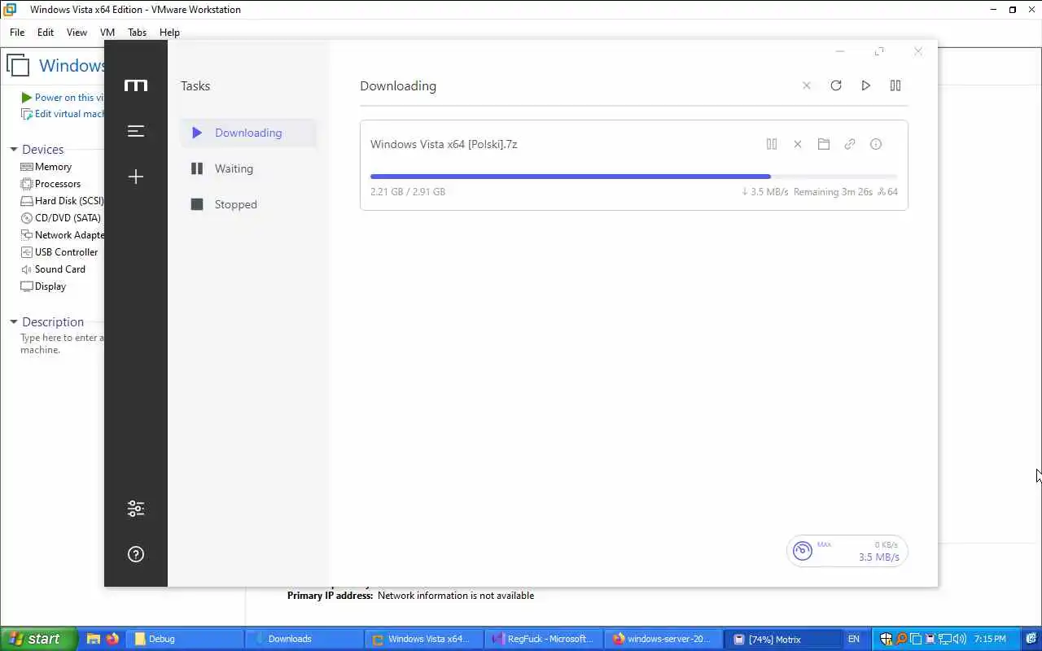Viewport: 1042px width, 651px height.
Task: Select the Sound Card device
Action: (x=53, y=269)
